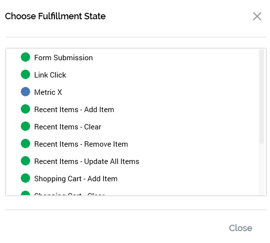Click the Close button at dialog bottom
Screen dimensions: 270x243
pyautogui.click(x=240, y=228)
